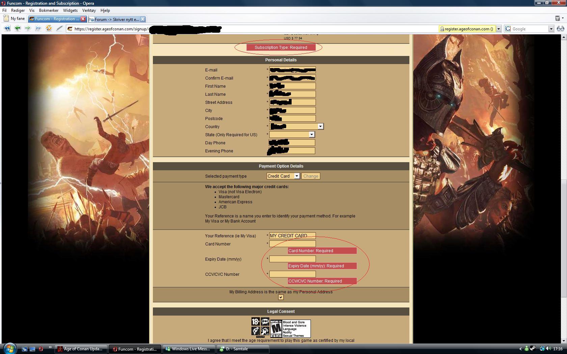Close the Forum Skriver nytt tab
The height and width of the screenshot is (354, 567).
point(143,19)
